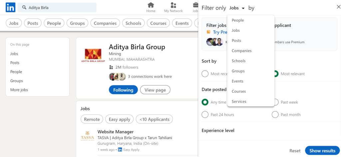Image resolution: width=341 pixels, height=157 pixels.
Task: Click the Reset filters button
Action: pos(295,151)
